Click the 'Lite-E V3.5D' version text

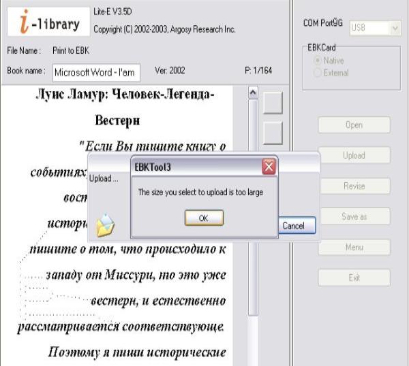[112, 12]
